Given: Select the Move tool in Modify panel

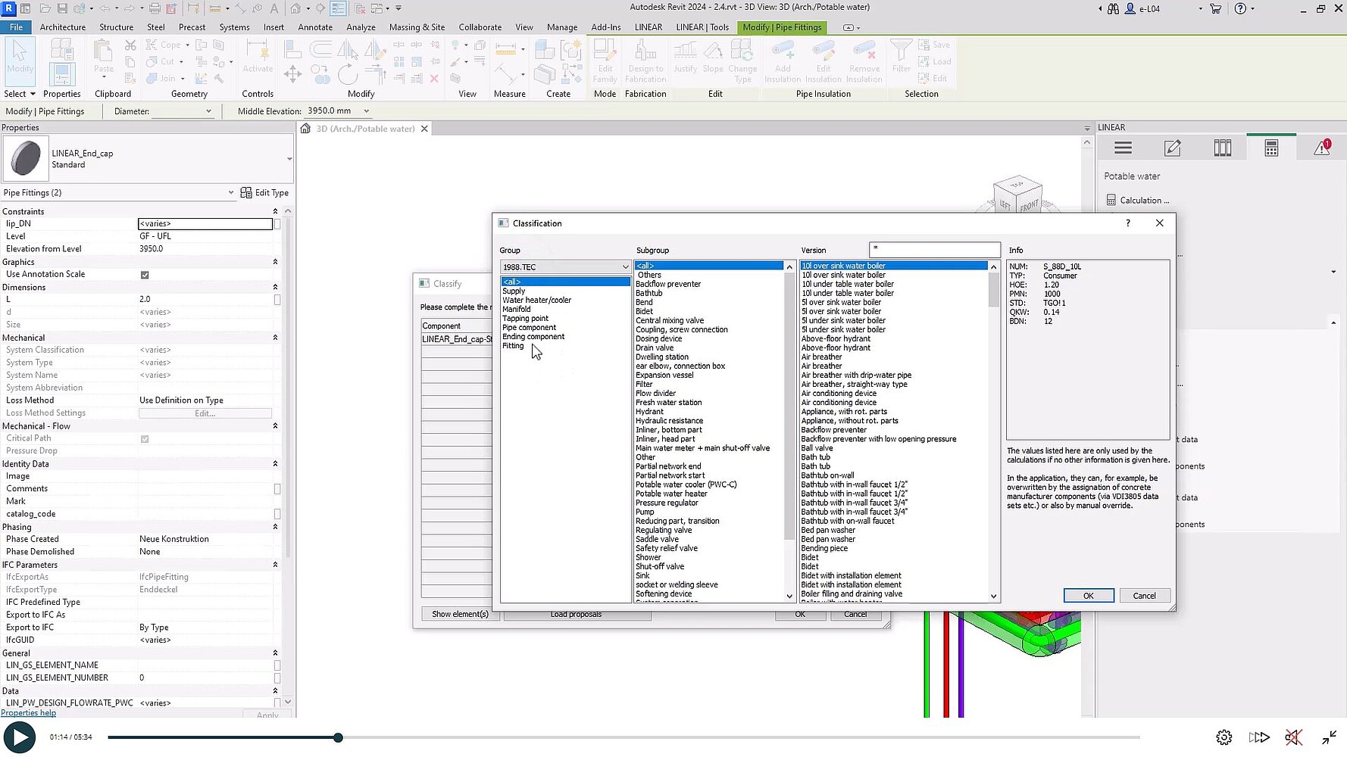Looking at the screenshot, I should pyautogui.click(x=292, y=73).
